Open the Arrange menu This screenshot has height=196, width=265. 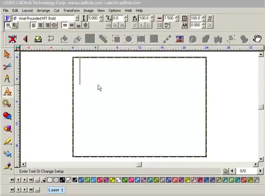tap(43, 10)
